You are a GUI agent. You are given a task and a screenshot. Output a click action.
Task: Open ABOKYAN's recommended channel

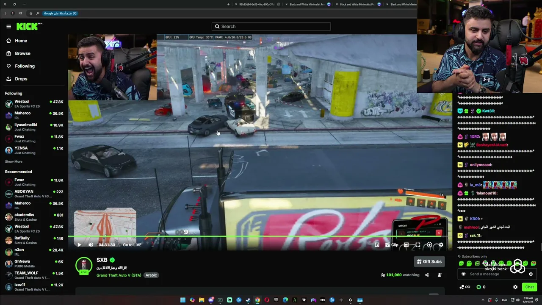tap(34, 194)
